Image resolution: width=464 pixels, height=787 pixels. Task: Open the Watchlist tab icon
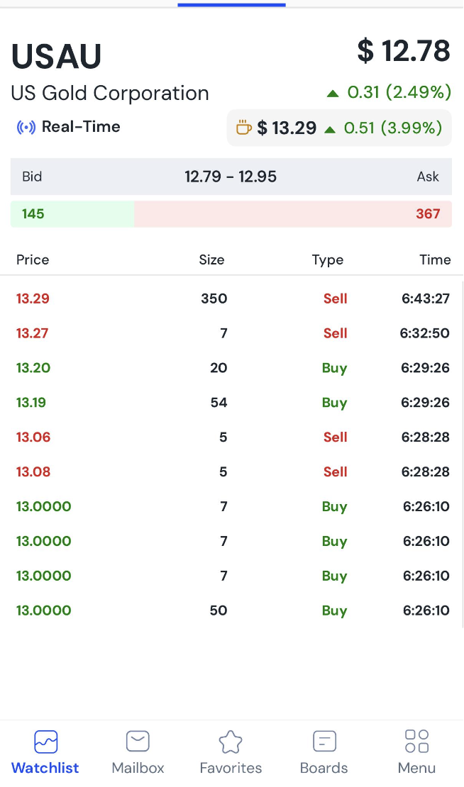pos(45,742)
